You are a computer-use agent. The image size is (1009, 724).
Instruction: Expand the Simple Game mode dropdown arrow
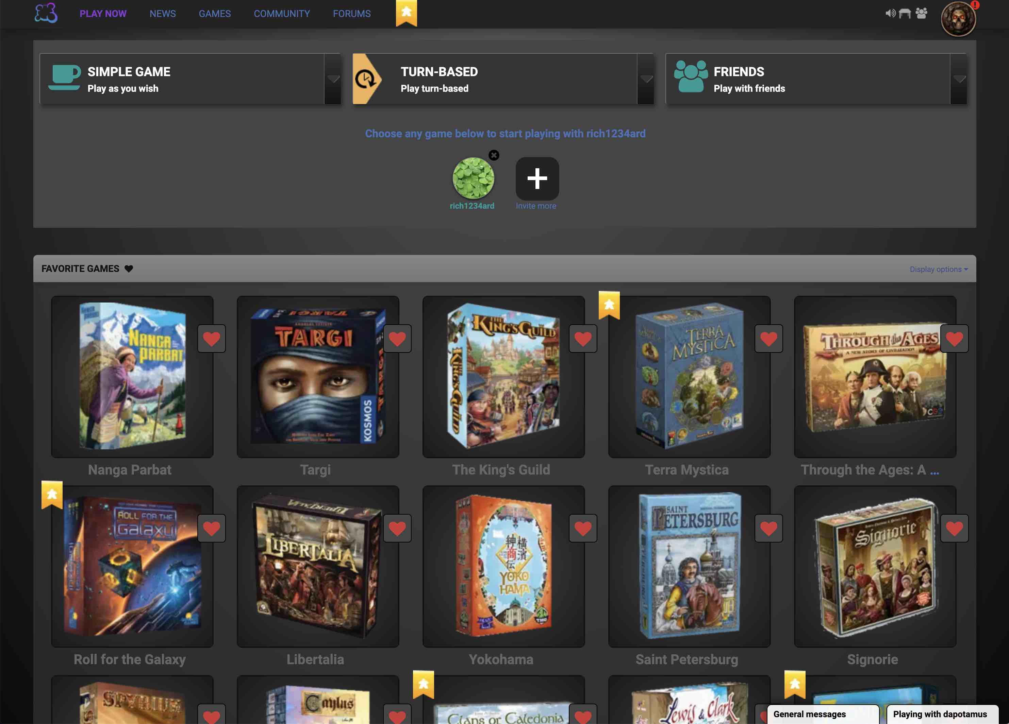333,79
